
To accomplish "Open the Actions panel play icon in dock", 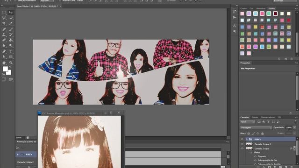I will (235, 17).
